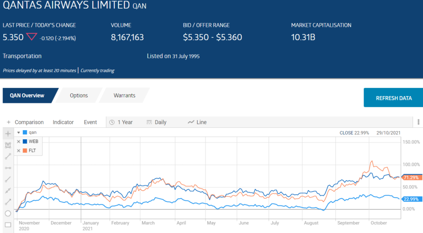This screenshot has width=423, height=233.
Task: Collapse the qan legend arrow
Action: pyautogui.click(x=19, y=132)
